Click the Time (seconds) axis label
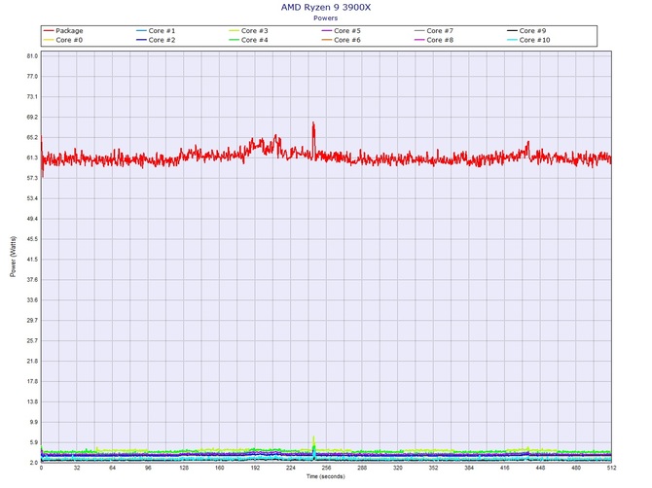This screenshot has width=652, height=488. point(326,476)
